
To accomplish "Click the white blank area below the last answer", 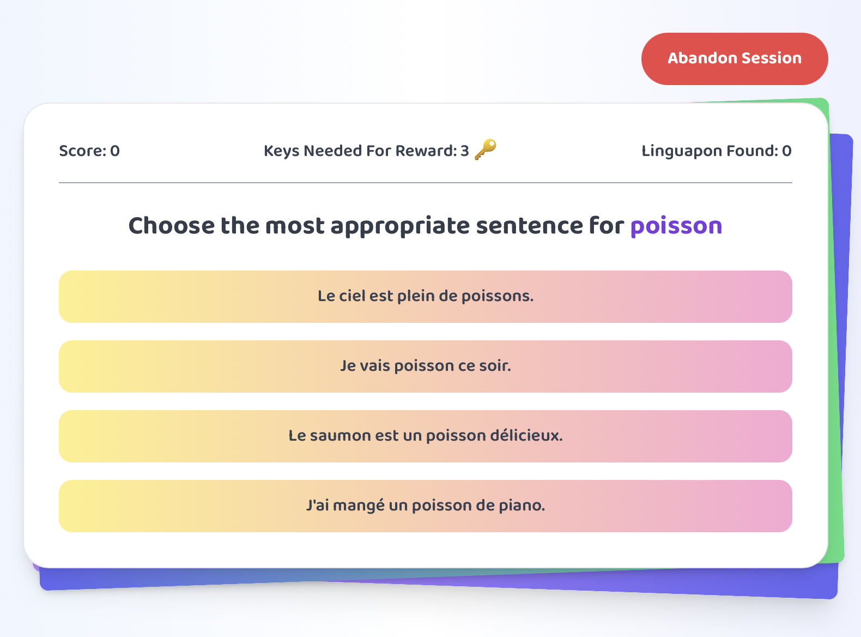I will 426,550.
